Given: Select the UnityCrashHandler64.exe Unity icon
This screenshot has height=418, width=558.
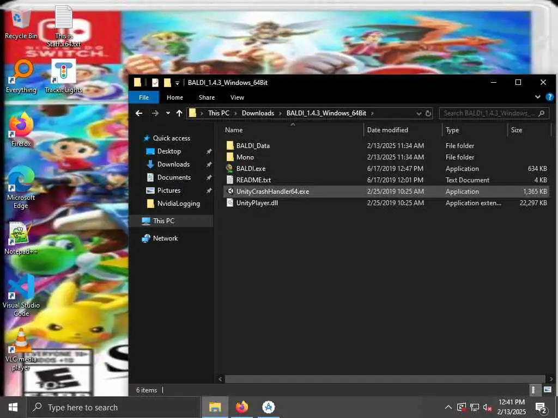Looking at the screenshot, I should point(230,191).
